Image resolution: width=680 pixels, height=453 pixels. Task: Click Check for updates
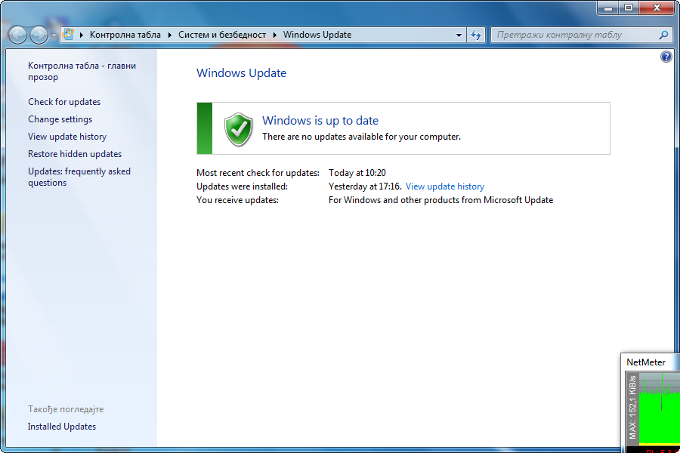(x=64, y=102)
